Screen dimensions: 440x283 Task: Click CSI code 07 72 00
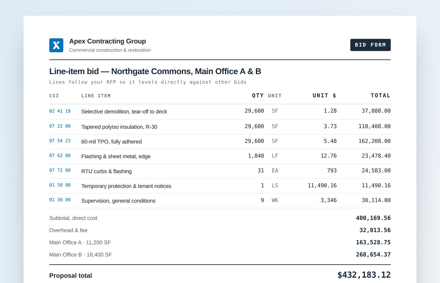(x=60, y=170)
